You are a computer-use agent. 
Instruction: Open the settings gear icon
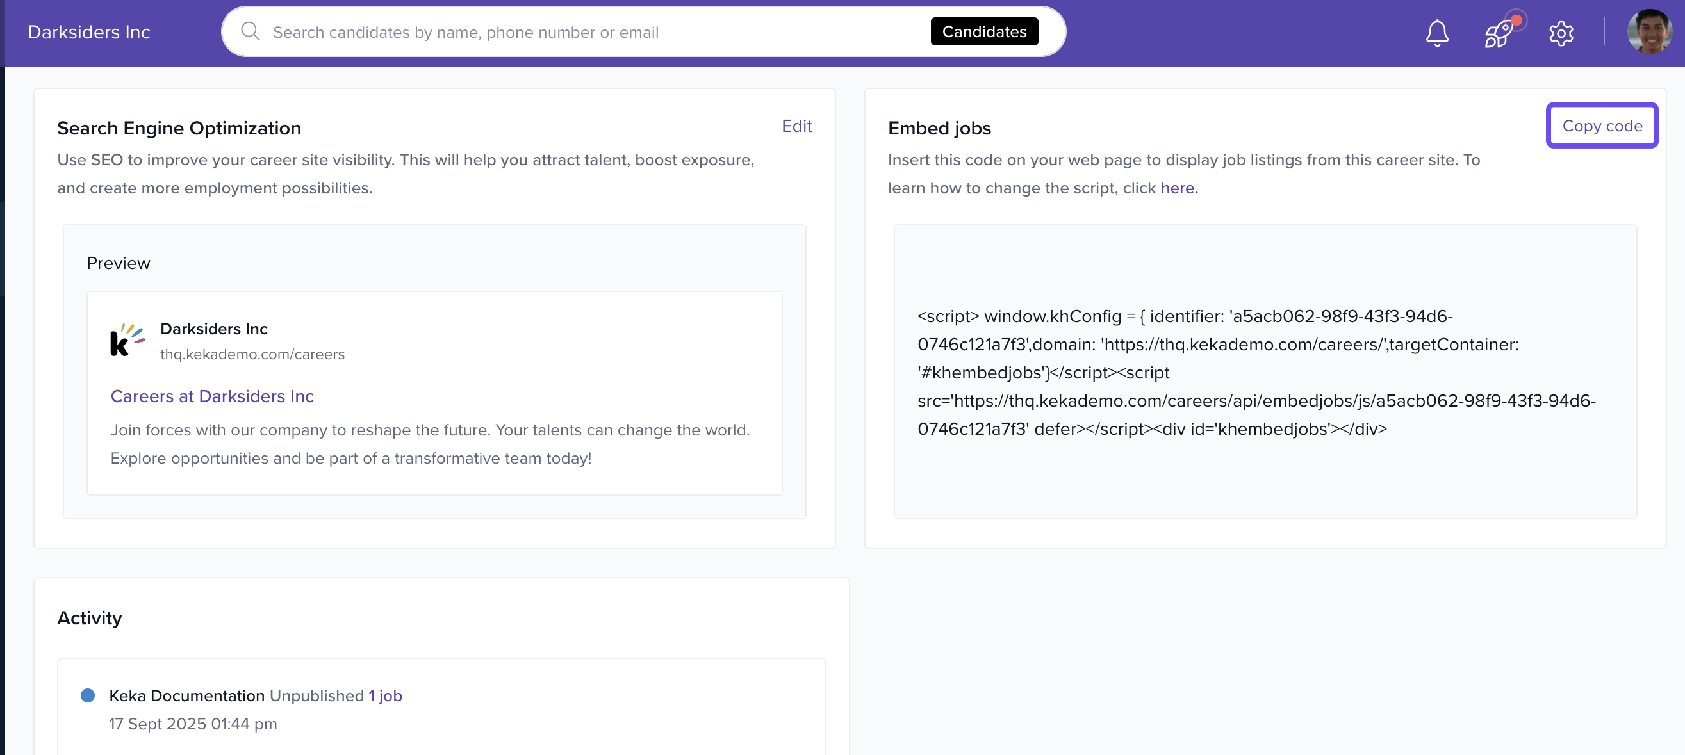[x=1561, y=33]
